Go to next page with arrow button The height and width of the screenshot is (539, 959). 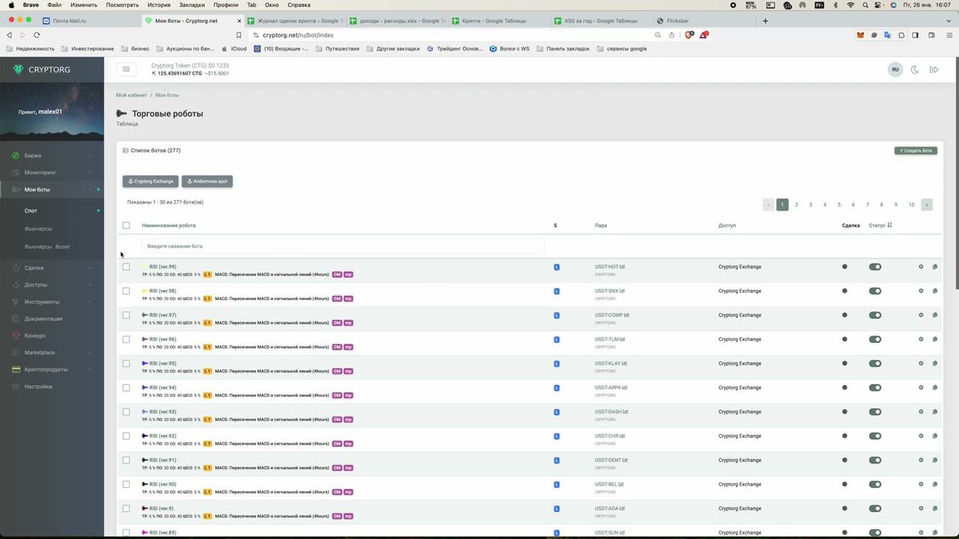click(927, 204)
